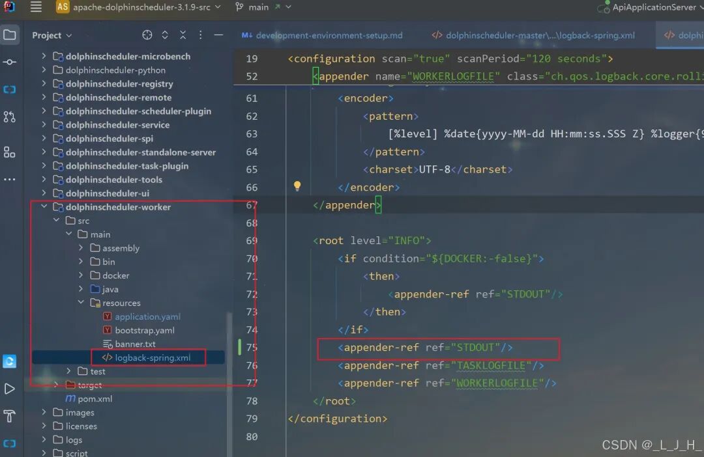The image size is (704, 457).
Task: Click the Git branch icon next to main
Action: coord(240,7)
